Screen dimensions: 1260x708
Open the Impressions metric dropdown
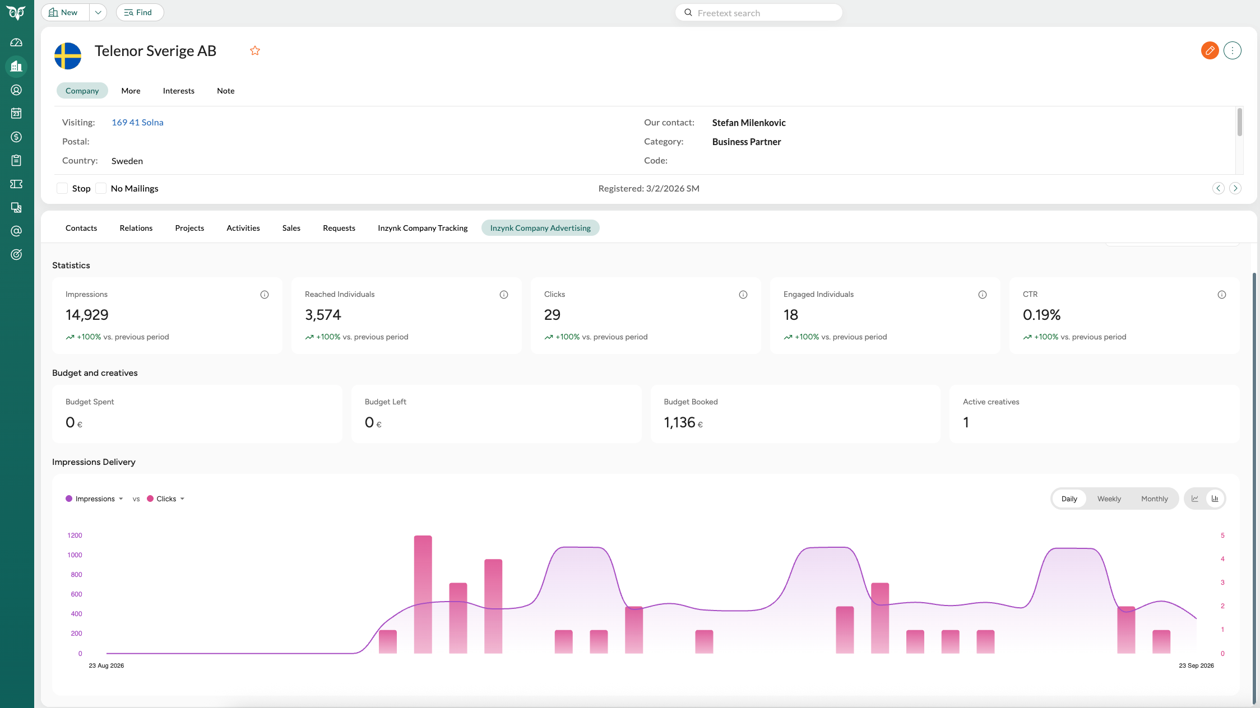(94, 499)
